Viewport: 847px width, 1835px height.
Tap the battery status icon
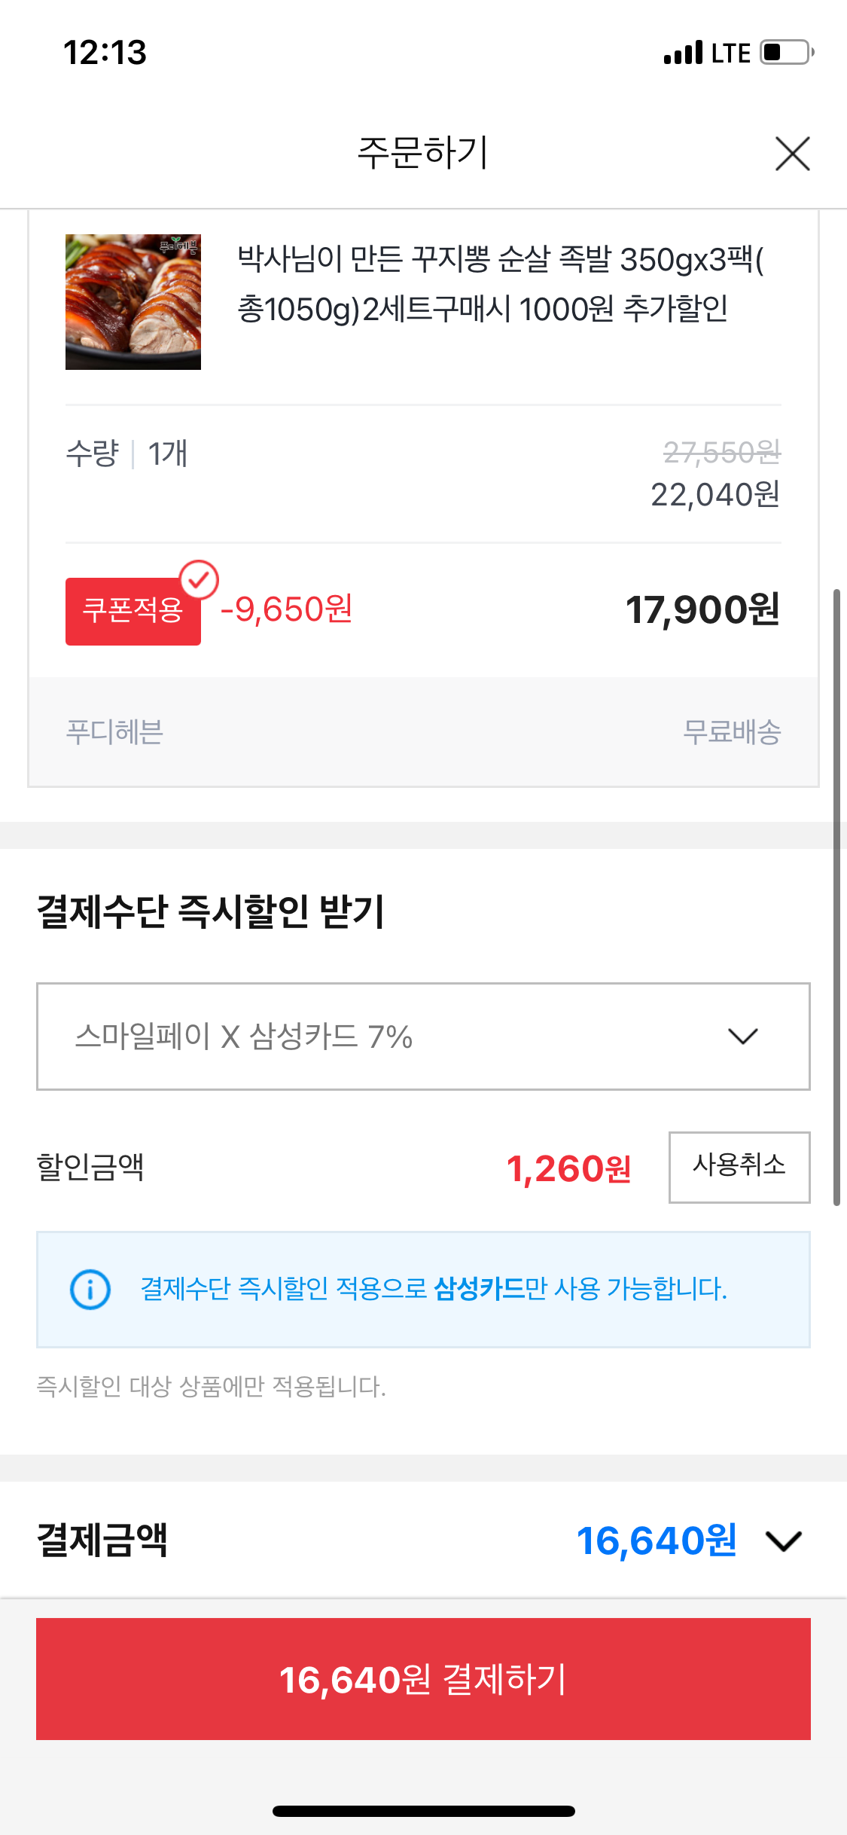[786, 53]
